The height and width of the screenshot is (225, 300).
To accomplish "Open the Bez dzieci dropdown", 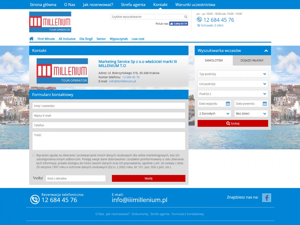I will 251,113.
